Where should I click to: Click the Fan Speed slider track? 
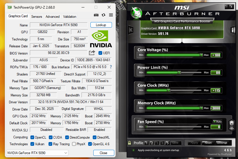(174, 127)
